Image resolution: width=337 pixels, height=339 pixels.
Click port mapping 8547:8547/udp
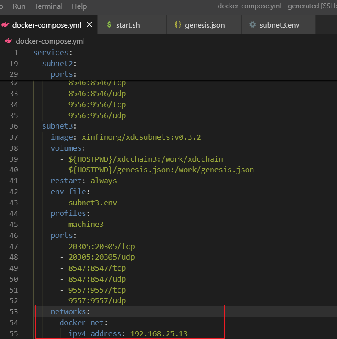point(97,279)
